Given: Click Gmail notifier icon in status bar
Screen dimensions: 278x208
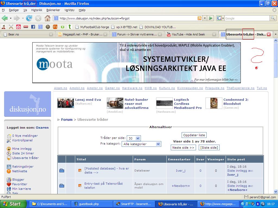Looking at the screenshot, I should point(246,197).
